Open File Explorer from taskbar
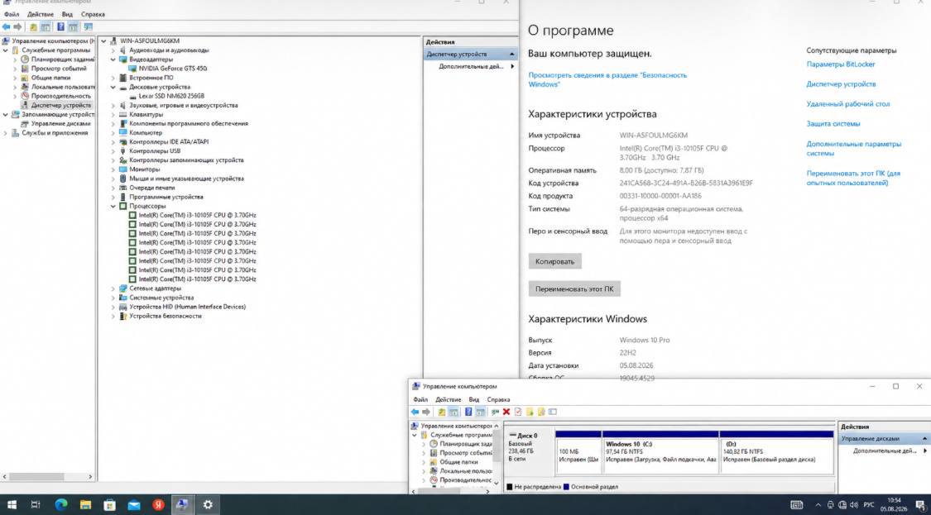This screenshot has width=931, height=515. (85, 505)
